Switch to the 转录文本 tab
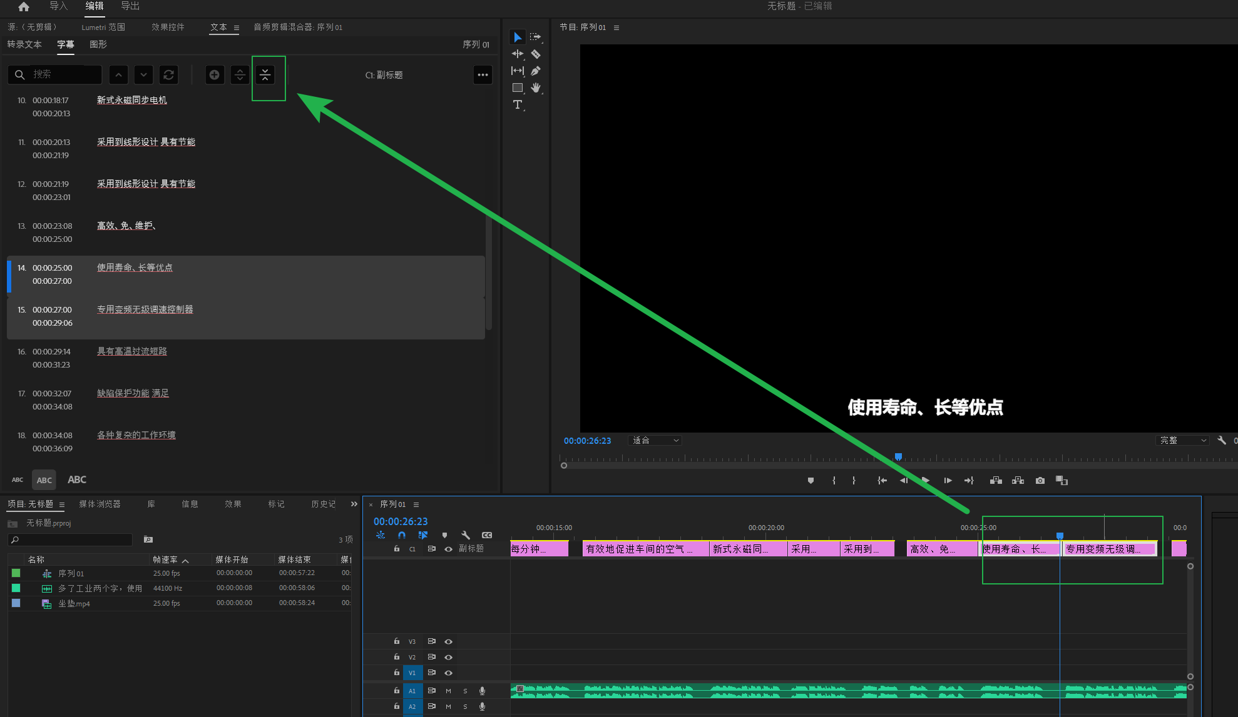1238x717 pixels. point(24,44)
